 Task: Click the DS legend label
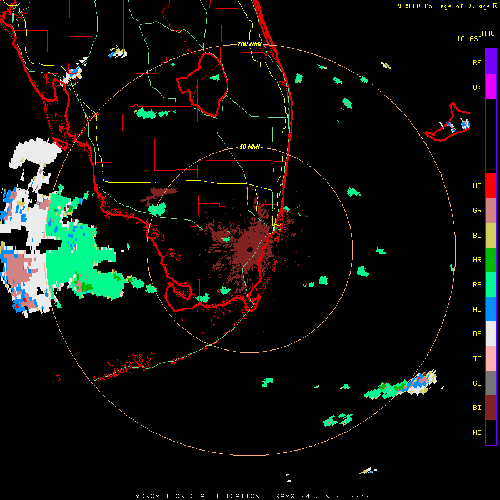[477, 333]
